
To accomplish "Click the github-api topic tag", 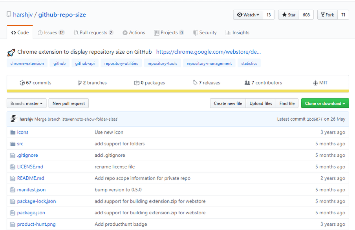I will pyautogui.click(x=85, y=63).
